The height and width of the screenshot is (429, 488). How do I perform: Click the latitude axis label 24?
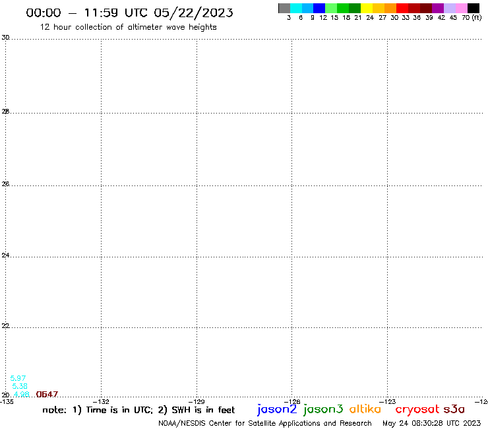[5, 255]
